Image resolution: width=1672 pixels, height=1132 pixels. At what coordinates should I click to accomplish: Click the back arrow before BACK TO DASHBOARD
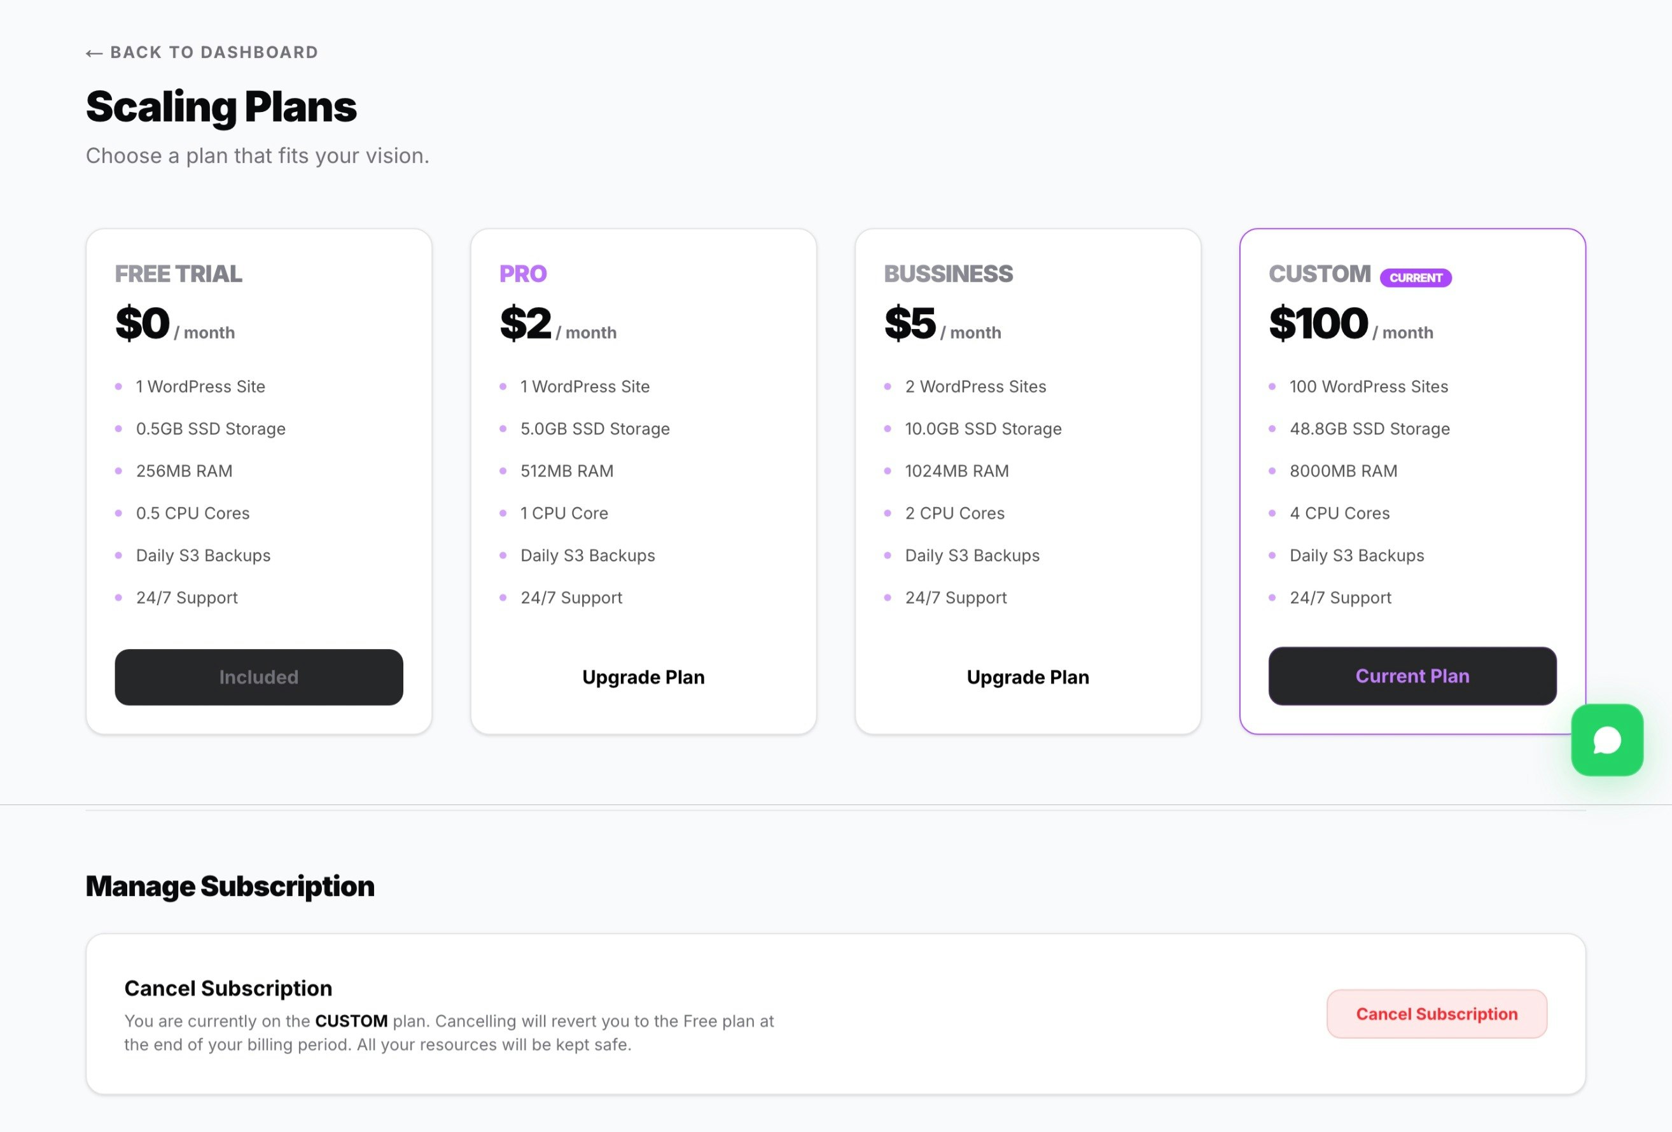(x=94, y=52)
